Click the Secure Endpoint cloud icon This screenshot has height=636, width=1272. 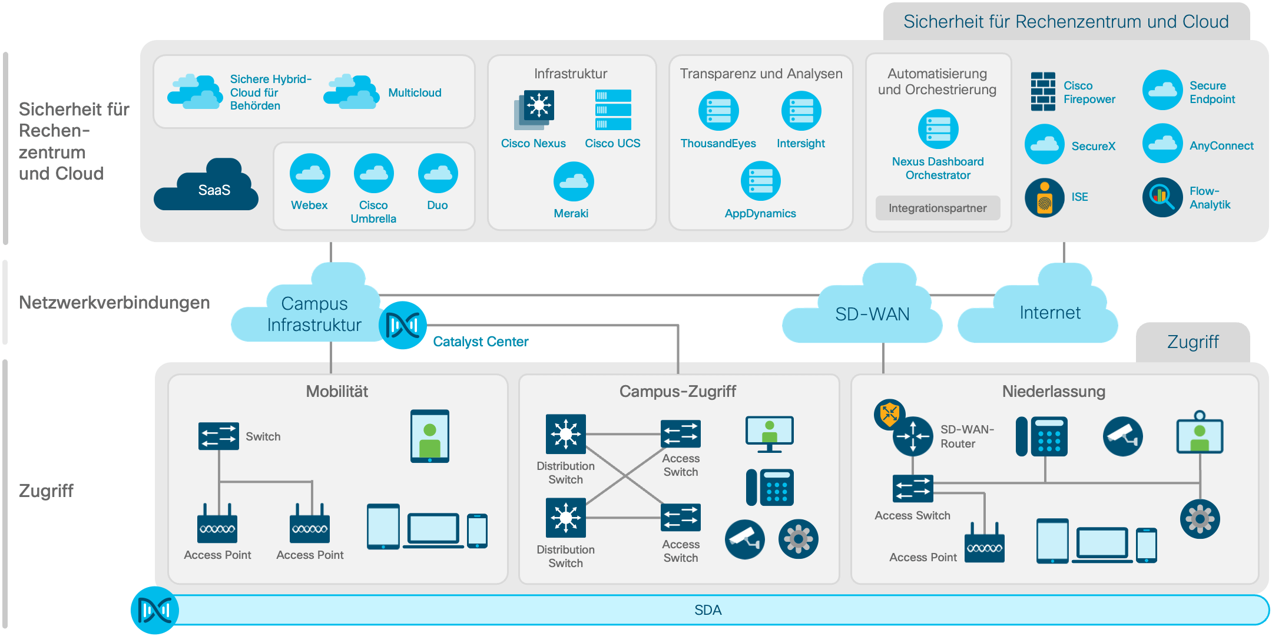1162,90
